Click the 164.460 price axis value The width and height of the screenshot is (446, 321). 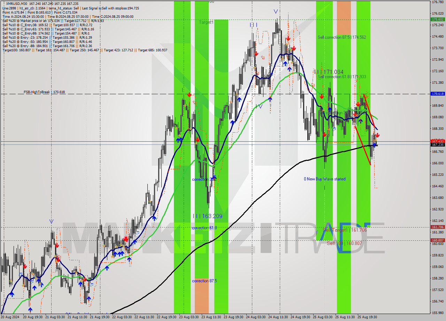coord(438,186)
